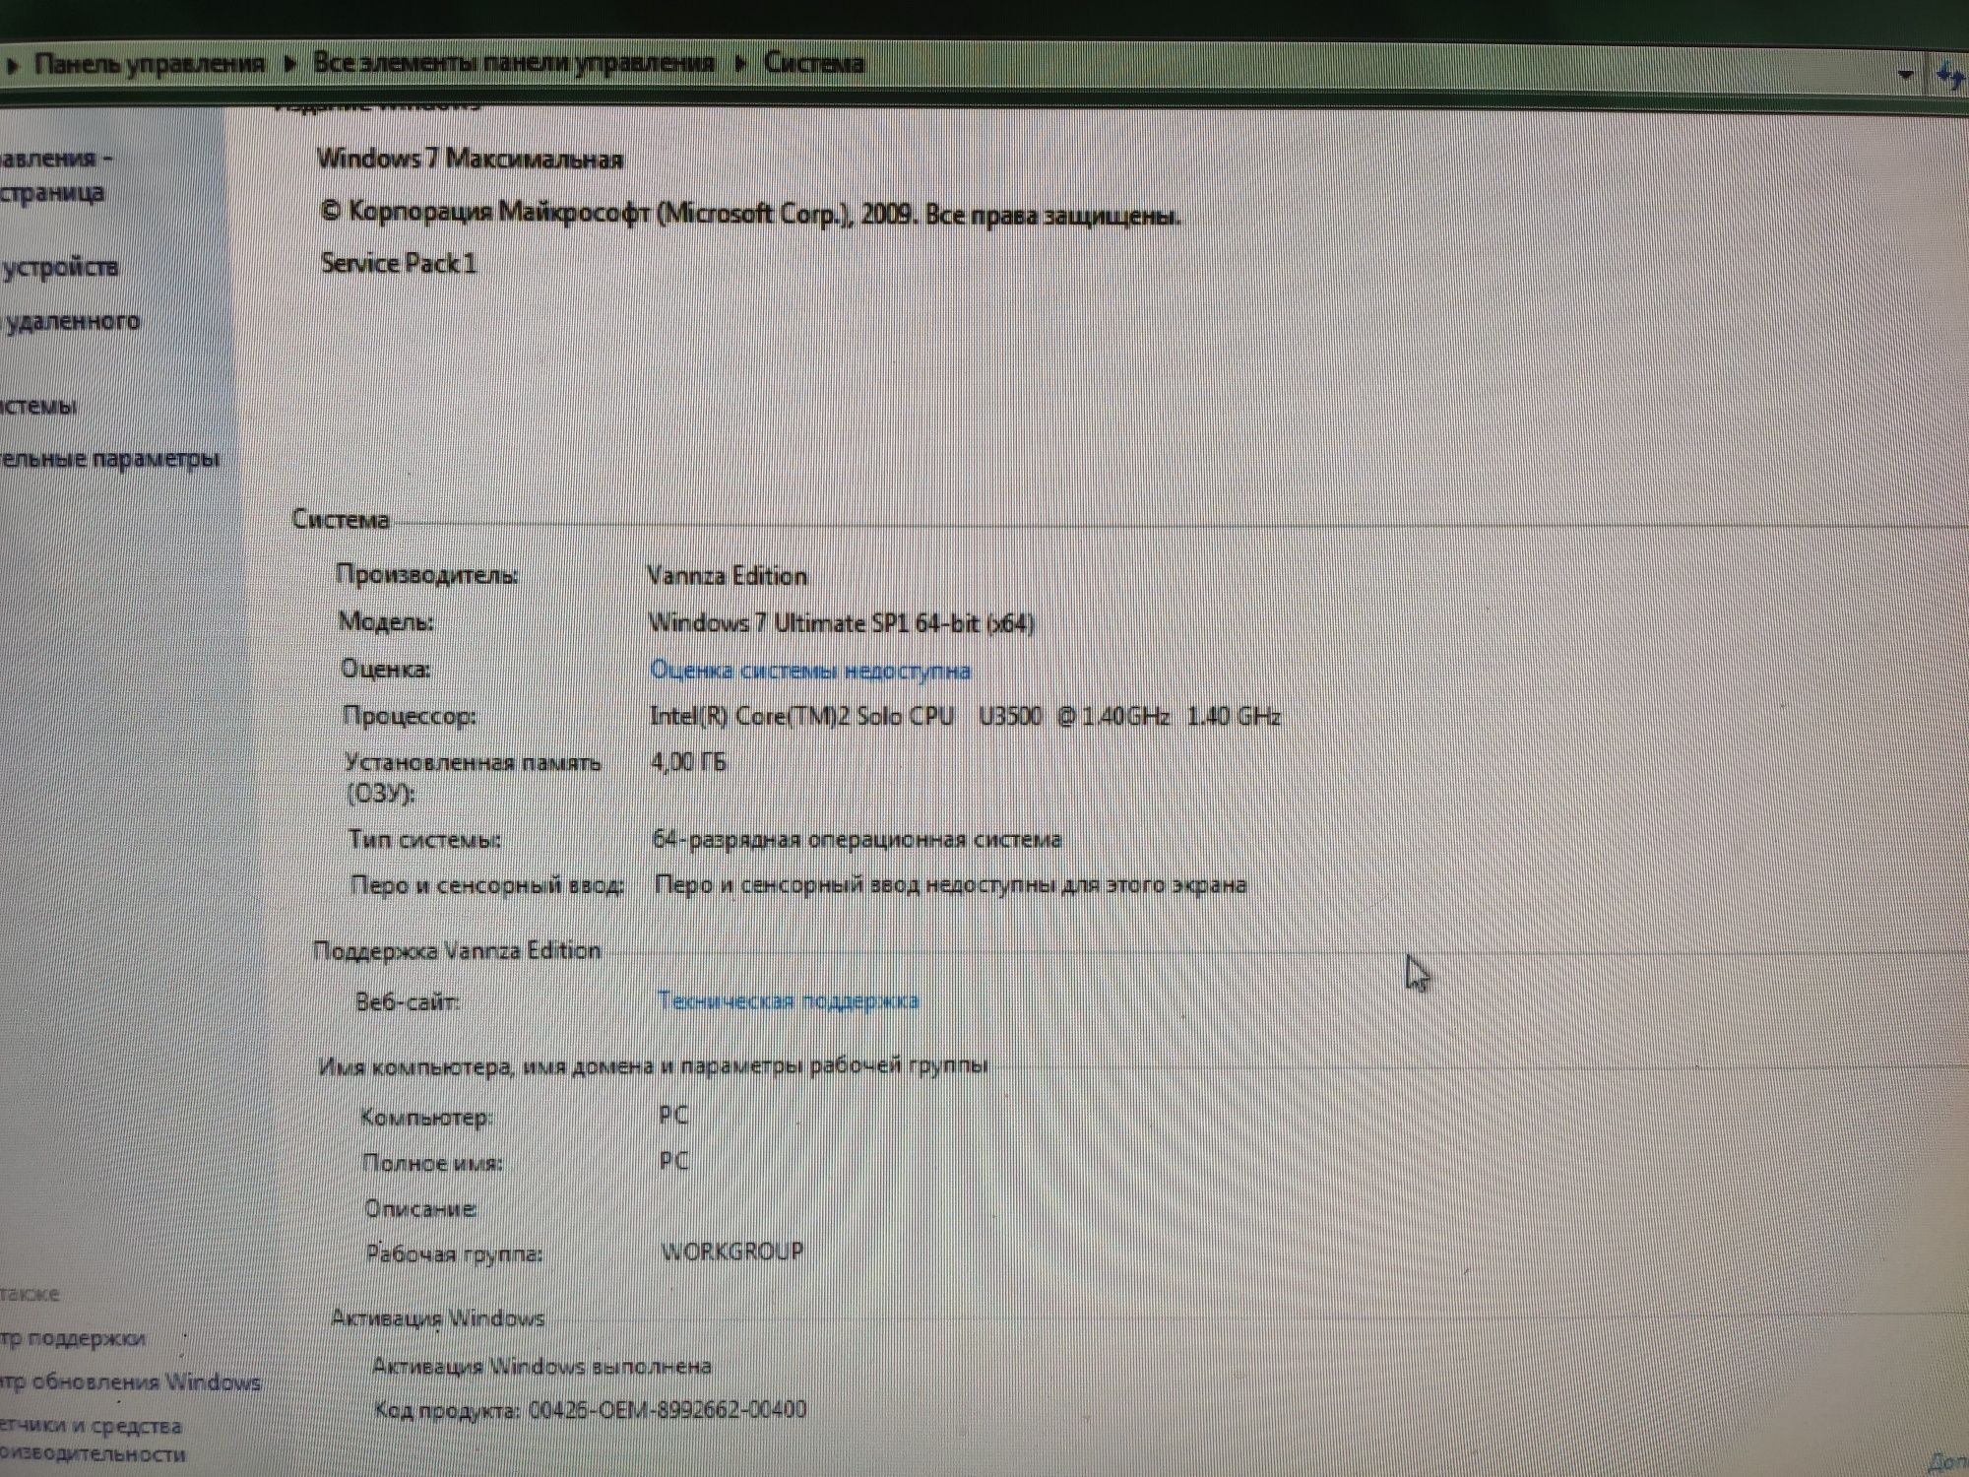Open the sidebar link ending in ельные параметры
Screen dimensions: 1969x1477
click(108, 459)
